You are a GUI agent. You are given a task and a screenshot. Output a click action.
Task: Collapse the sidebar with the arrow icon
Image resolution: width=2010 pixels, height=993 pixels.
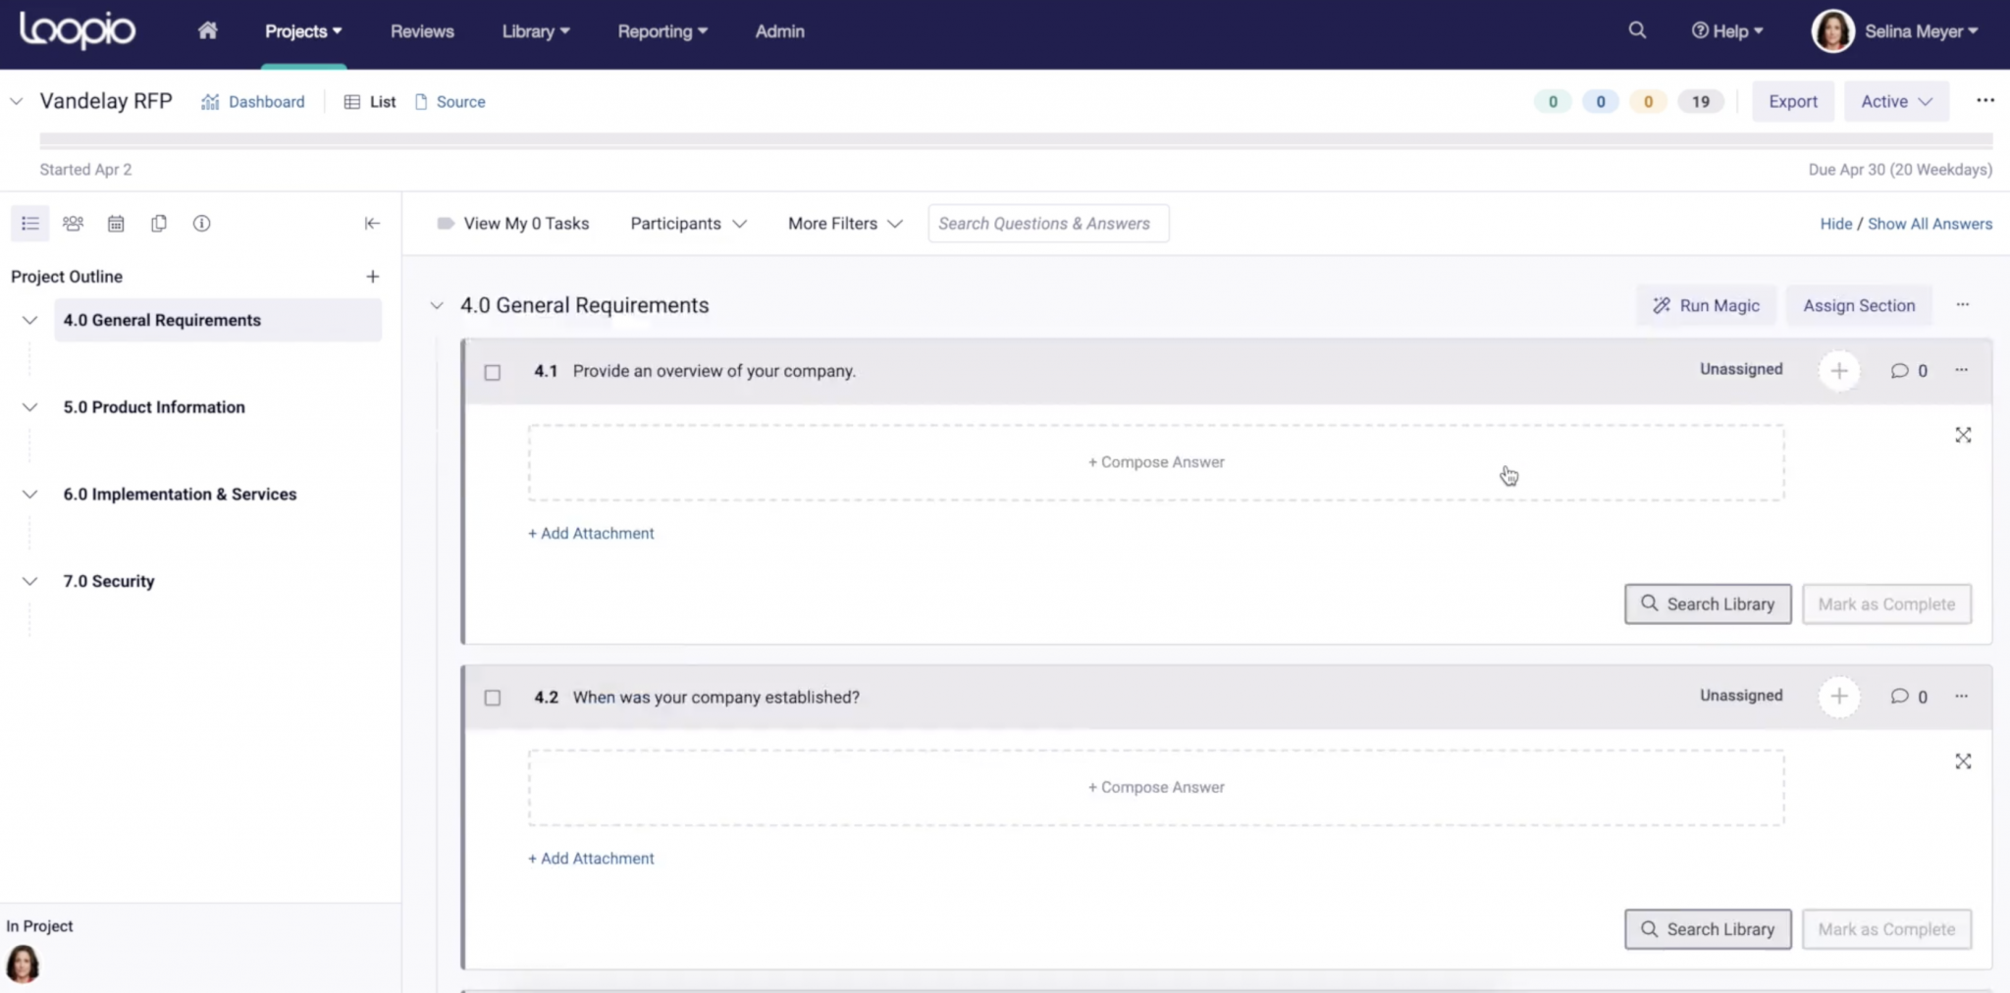pyautogui.click(x=372, y=224)
